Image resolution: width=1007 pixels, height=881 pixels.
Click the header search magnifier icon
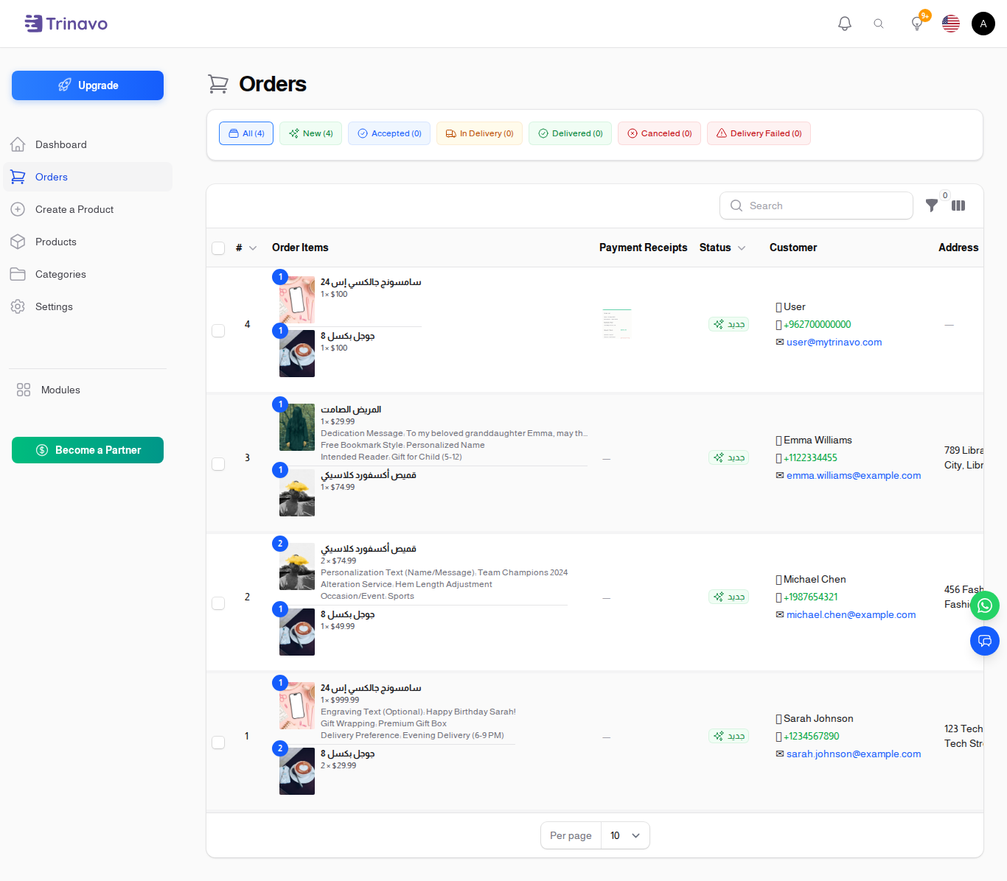[879, 24]
